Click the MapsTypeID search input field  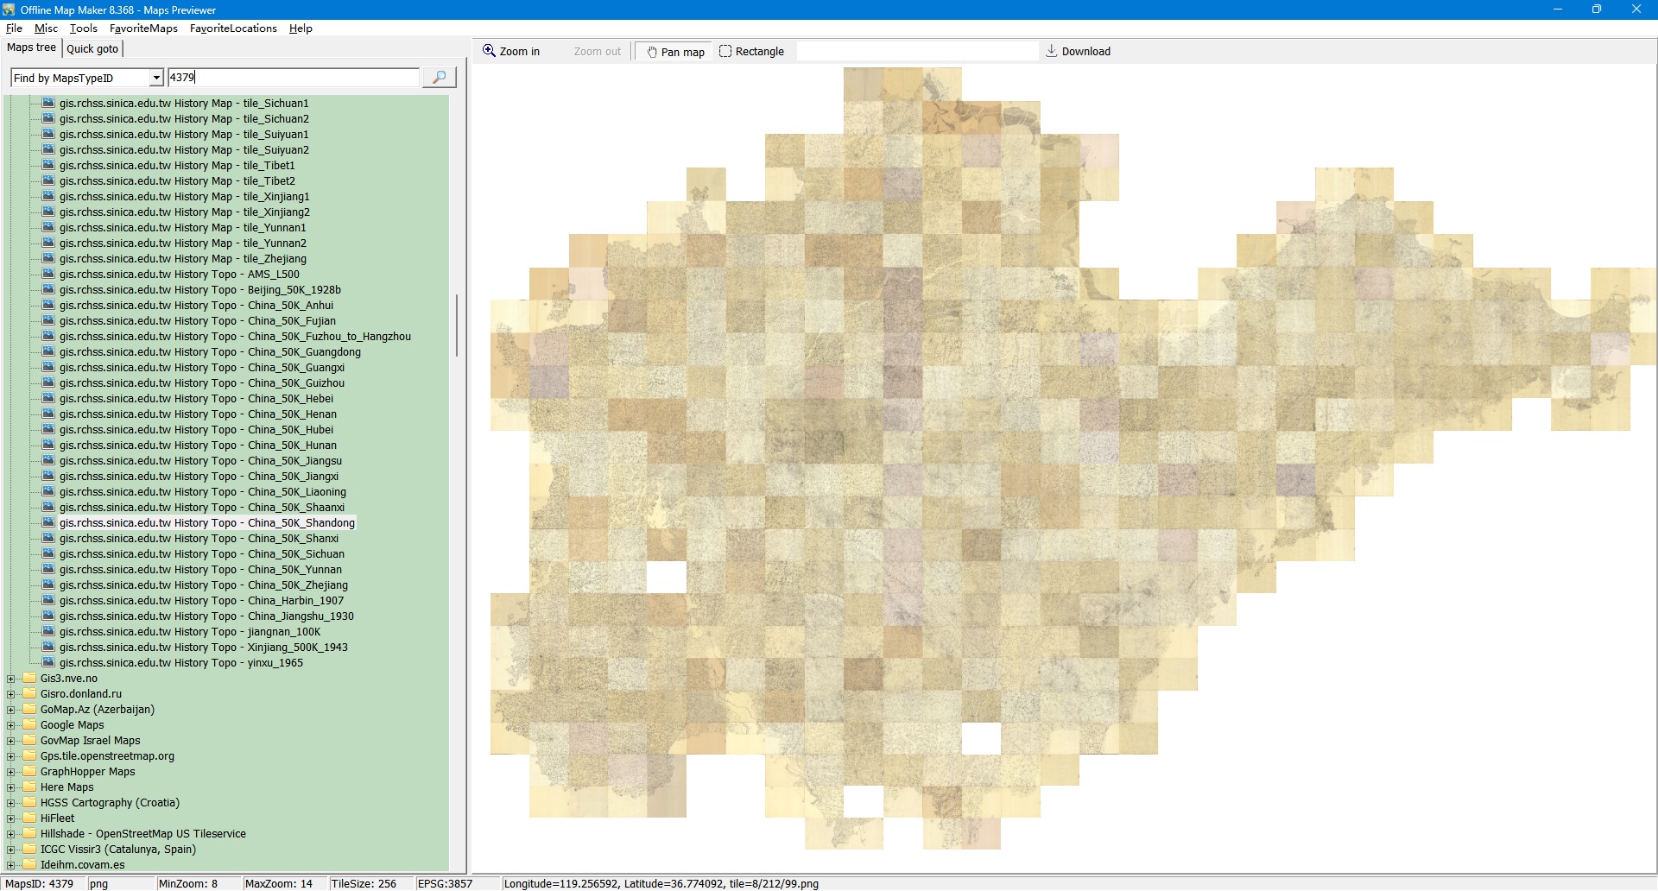point(294,78)
